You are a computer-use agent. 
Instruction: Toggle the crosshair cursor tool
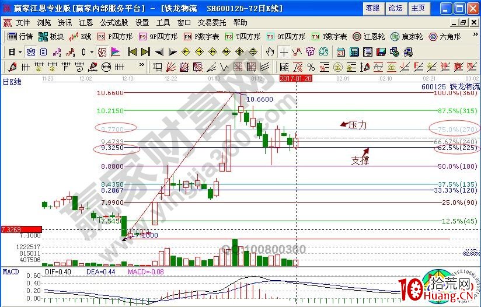[x=284, y=52]
